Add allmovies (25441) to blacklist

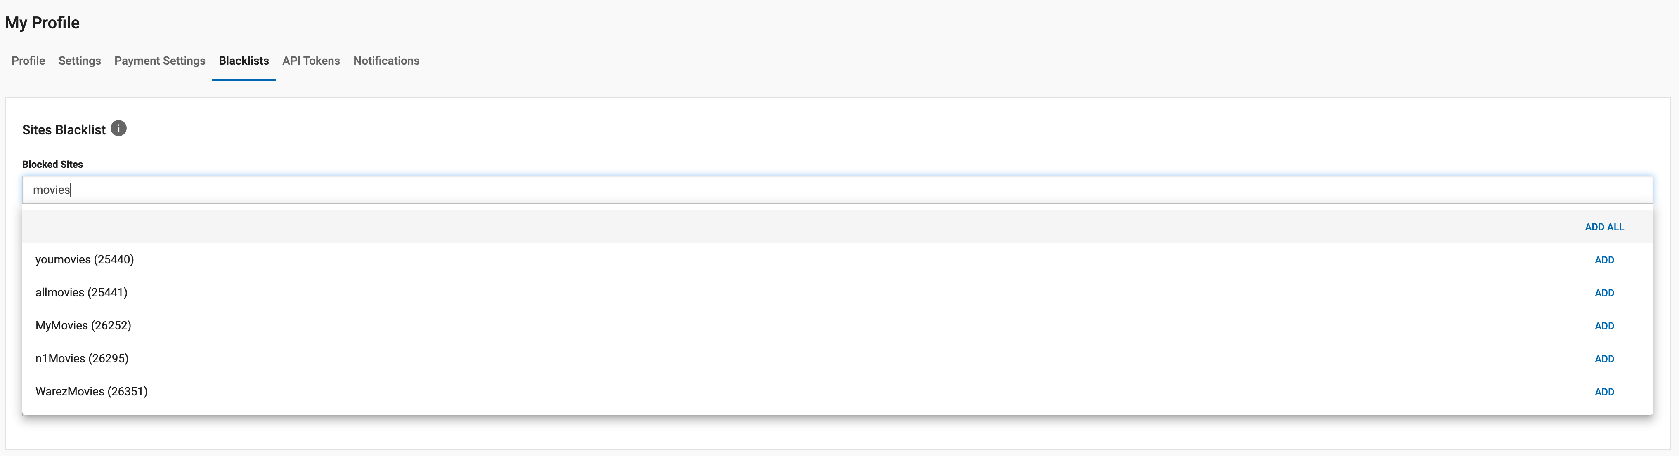[1604, 293]
